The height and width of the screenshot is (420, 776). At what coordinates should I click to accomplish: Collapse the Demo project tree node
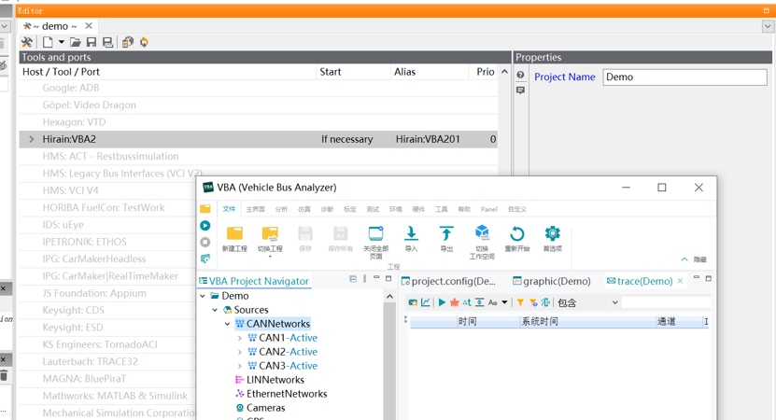pos(203,296)
